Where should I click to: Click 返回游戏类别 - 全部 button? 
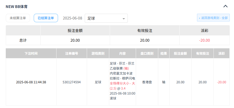click(213, 18)
